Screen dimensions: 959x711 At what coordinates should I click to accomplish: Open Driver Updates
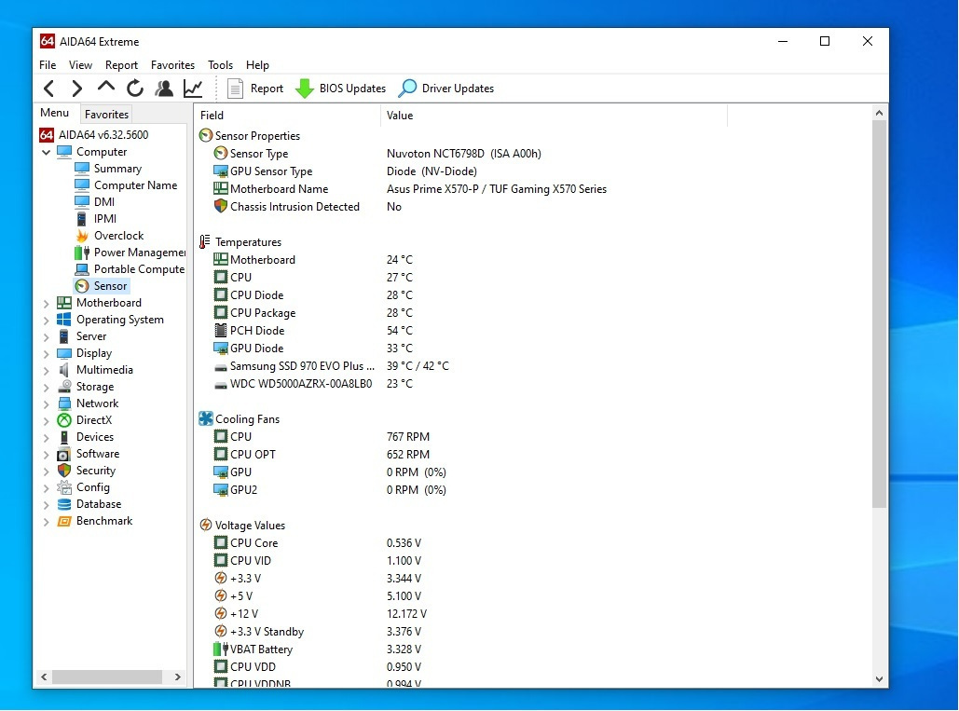pos(445,89)
